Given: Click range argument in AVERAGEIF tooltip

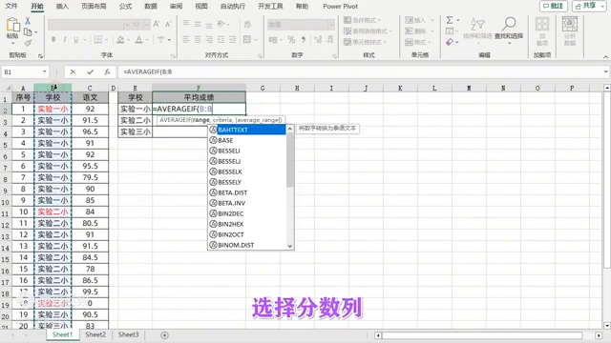Looking at the screenshot, I should pyautogui.click(x=201, y=120).
